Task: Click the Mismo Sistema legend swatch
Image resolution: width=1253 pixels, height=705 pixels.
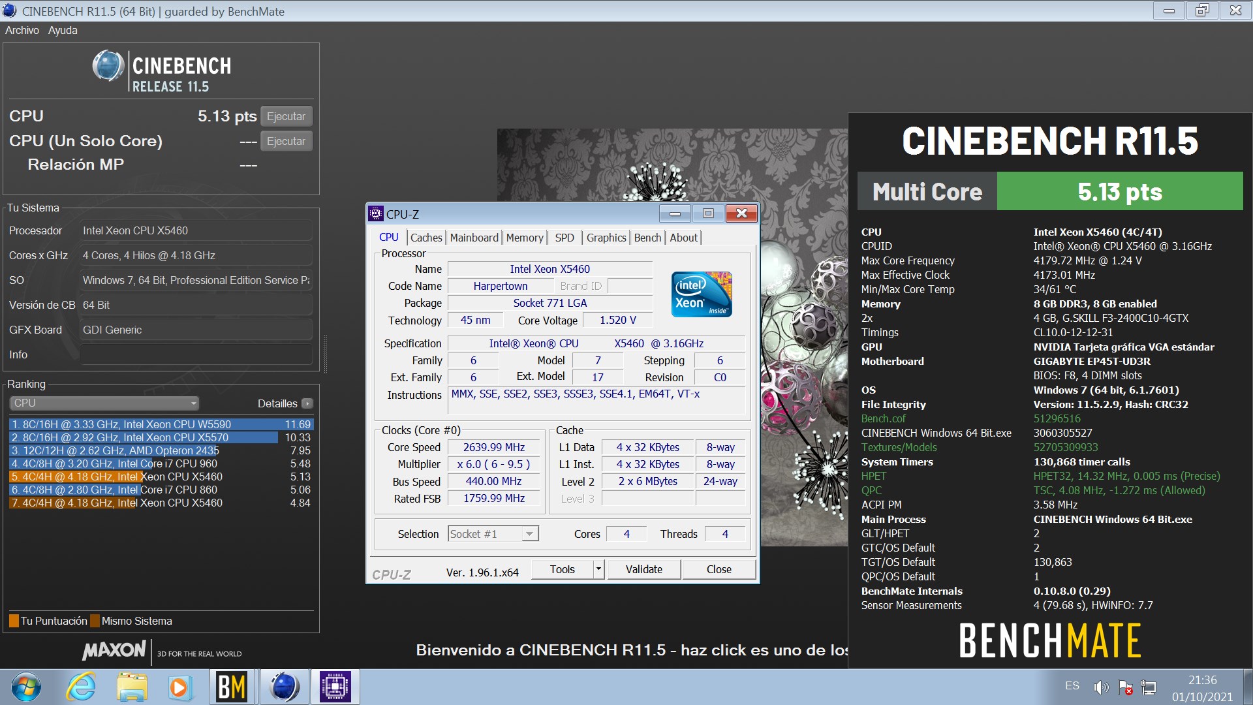Action: coord(95,621)
